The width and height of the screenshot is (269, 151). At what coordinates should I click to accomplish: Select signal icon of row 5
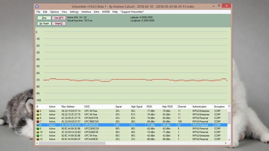pos(38,115)
